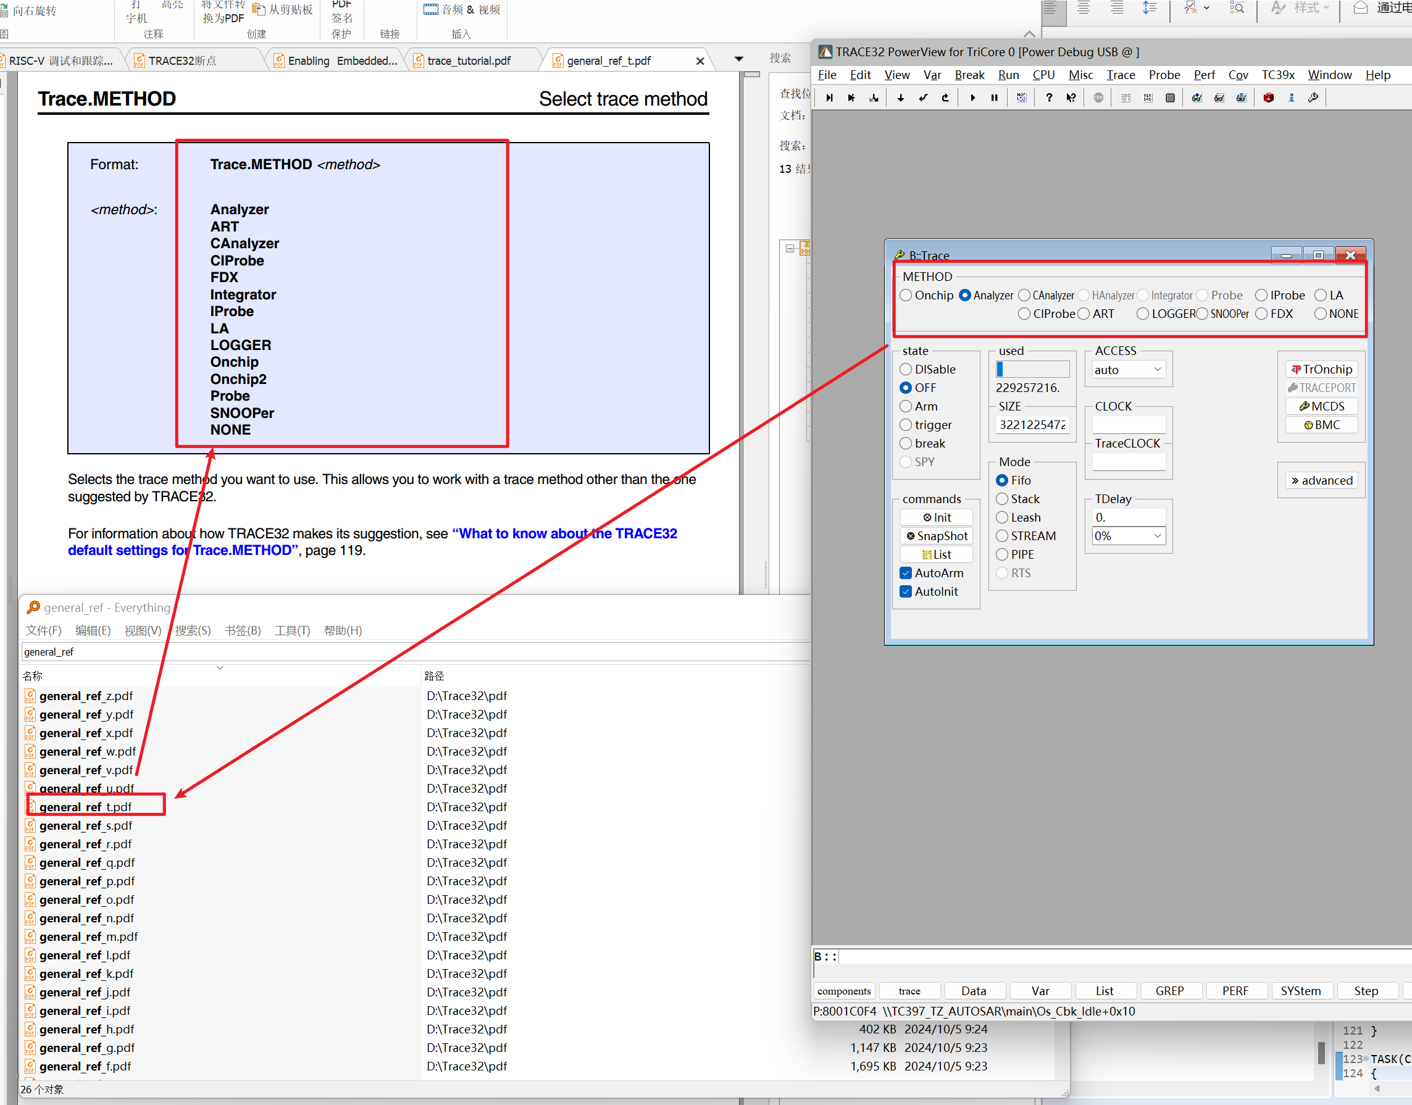Screen dimensions: 1412x1105
Task: Click the mode toggle icon in TRACE32 toolbar
Action: [1022, 98]
